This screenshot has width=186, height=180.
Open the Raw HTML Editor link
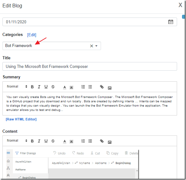21,119
